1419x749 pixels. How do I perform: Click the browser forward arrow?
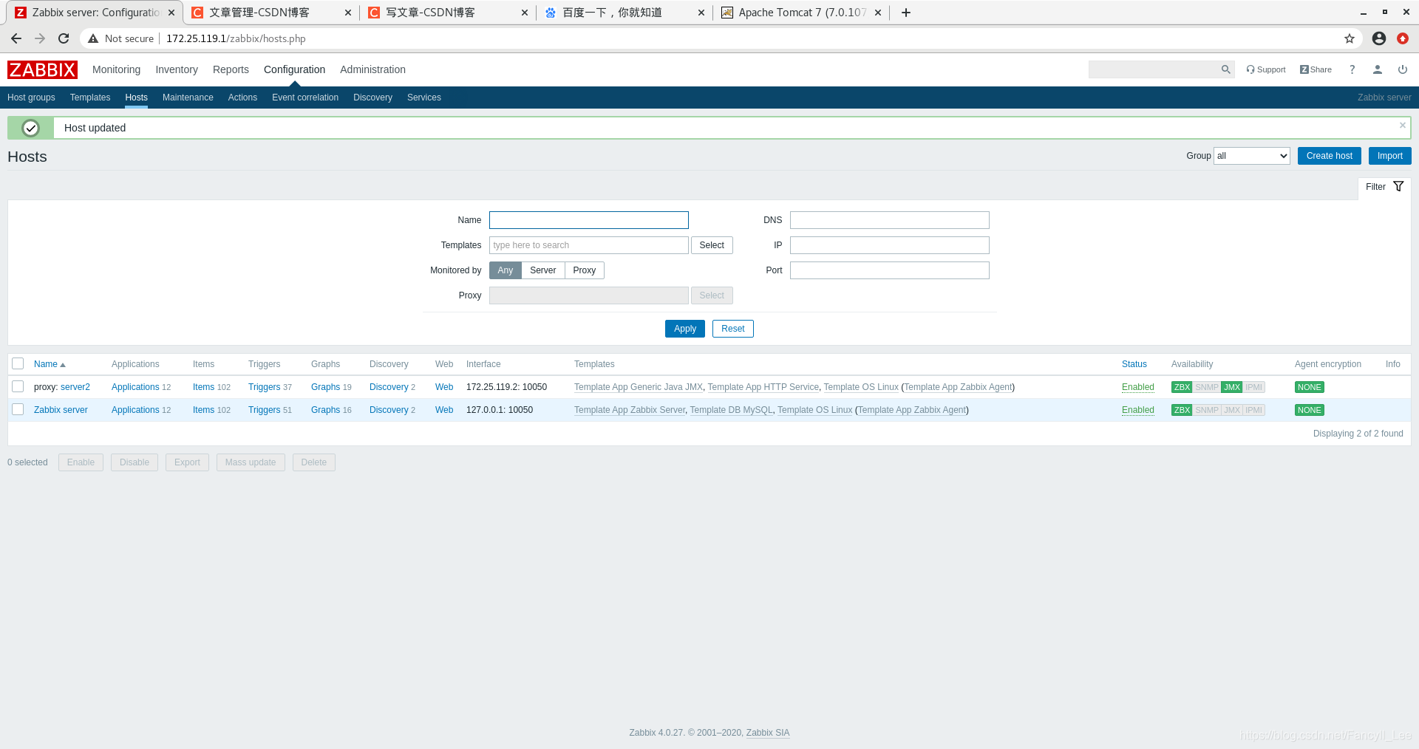pyautogui.click(x=40, y=38)
